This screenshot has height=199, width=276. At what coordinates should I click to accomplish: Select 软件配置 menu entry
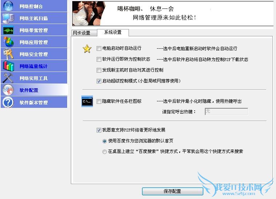(34, 90)
